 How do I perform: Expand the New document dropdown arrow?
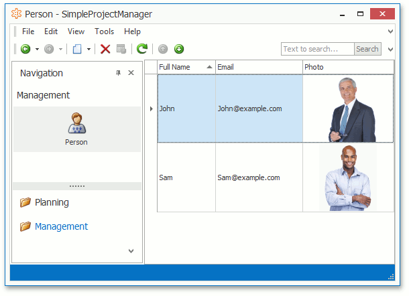point(89,49)
